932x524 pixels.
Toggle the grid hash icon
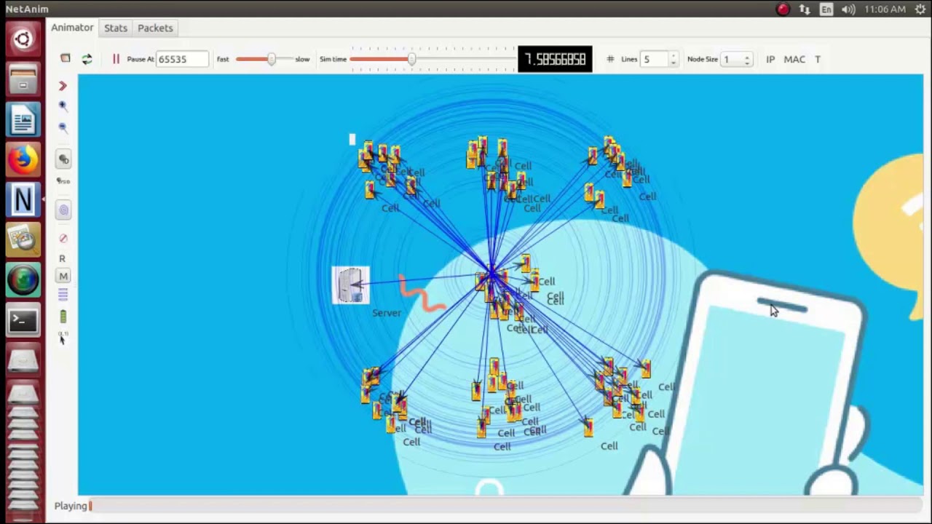click(610, 59)
